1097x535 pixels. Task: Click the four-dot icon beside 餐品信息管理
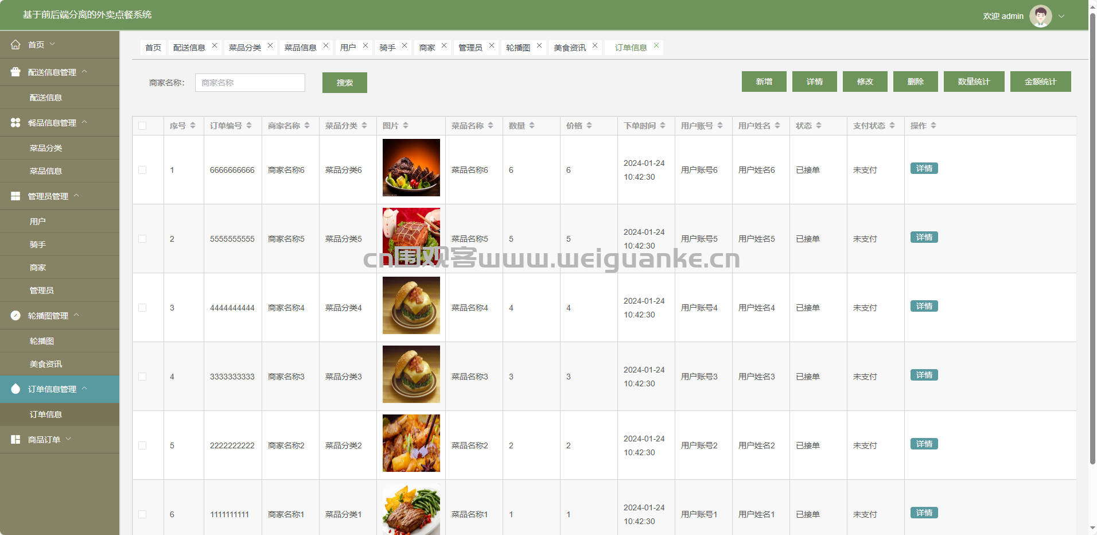[15, 123]
